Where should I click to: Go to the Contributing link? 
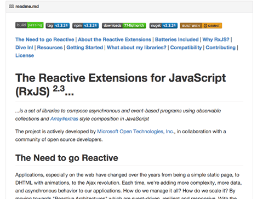click(x=221, y=48)
